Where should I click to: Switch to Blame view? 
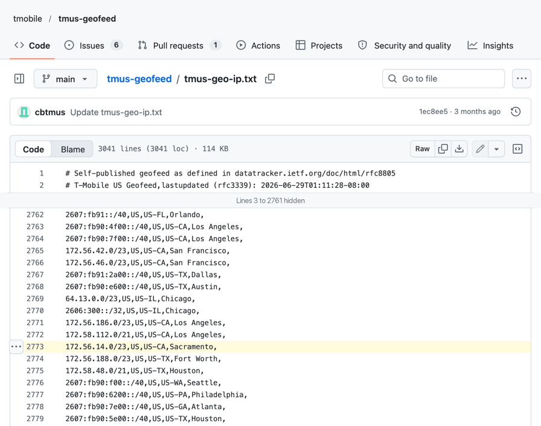tap(73, 149)
